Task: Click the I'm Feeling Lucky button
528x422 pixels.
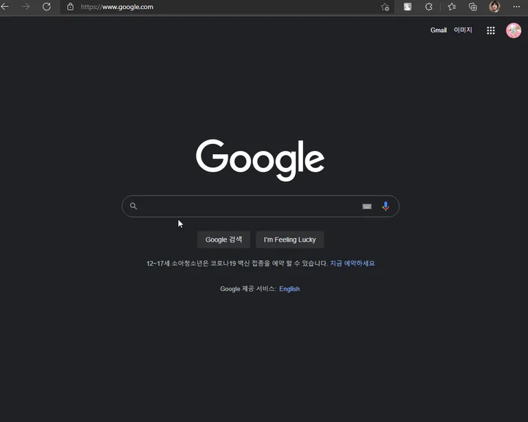Action: tap(289, 240)
